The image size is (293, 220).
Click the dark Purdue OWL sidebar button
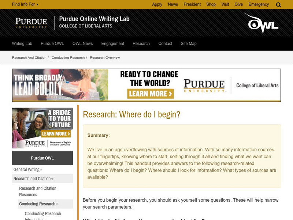[x=42, y=158]
